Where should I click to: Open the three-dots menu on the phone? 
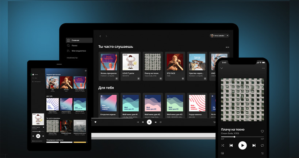pos(263,68)
